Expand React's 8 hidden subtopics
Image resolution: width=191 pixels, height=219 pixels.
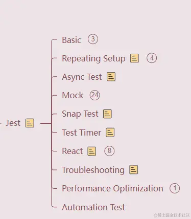[x=109, y=151]
